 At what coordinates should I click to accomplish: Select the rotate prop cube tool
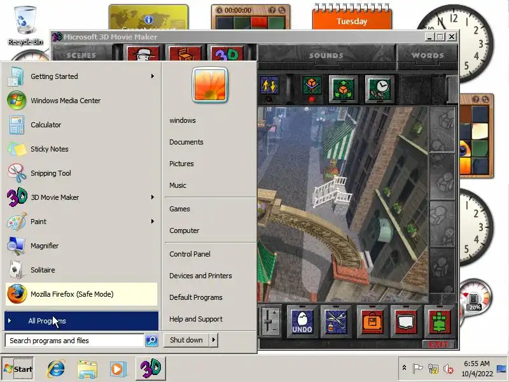click(312, 86)
